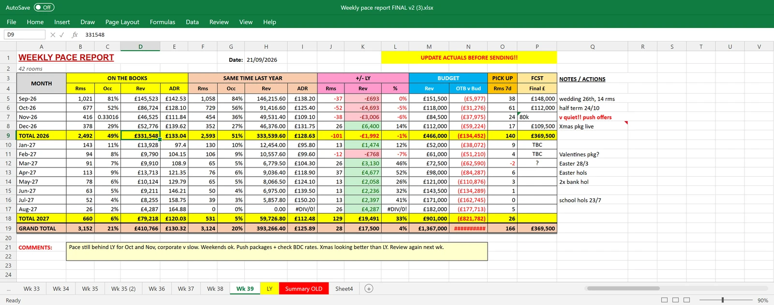This screenshot has height=305, width=774.
Task: Select the date cell 21/09/2026
Action: point(266,60)
